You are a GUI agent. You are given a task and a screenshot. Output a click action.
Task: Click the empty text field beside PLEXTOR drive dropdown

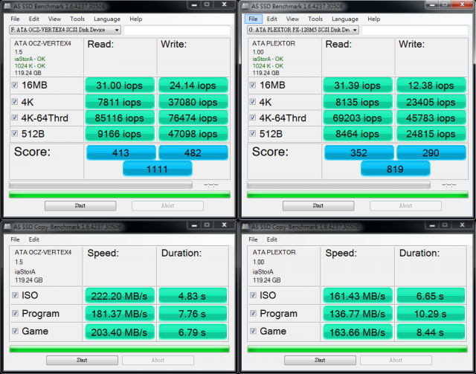415,30
